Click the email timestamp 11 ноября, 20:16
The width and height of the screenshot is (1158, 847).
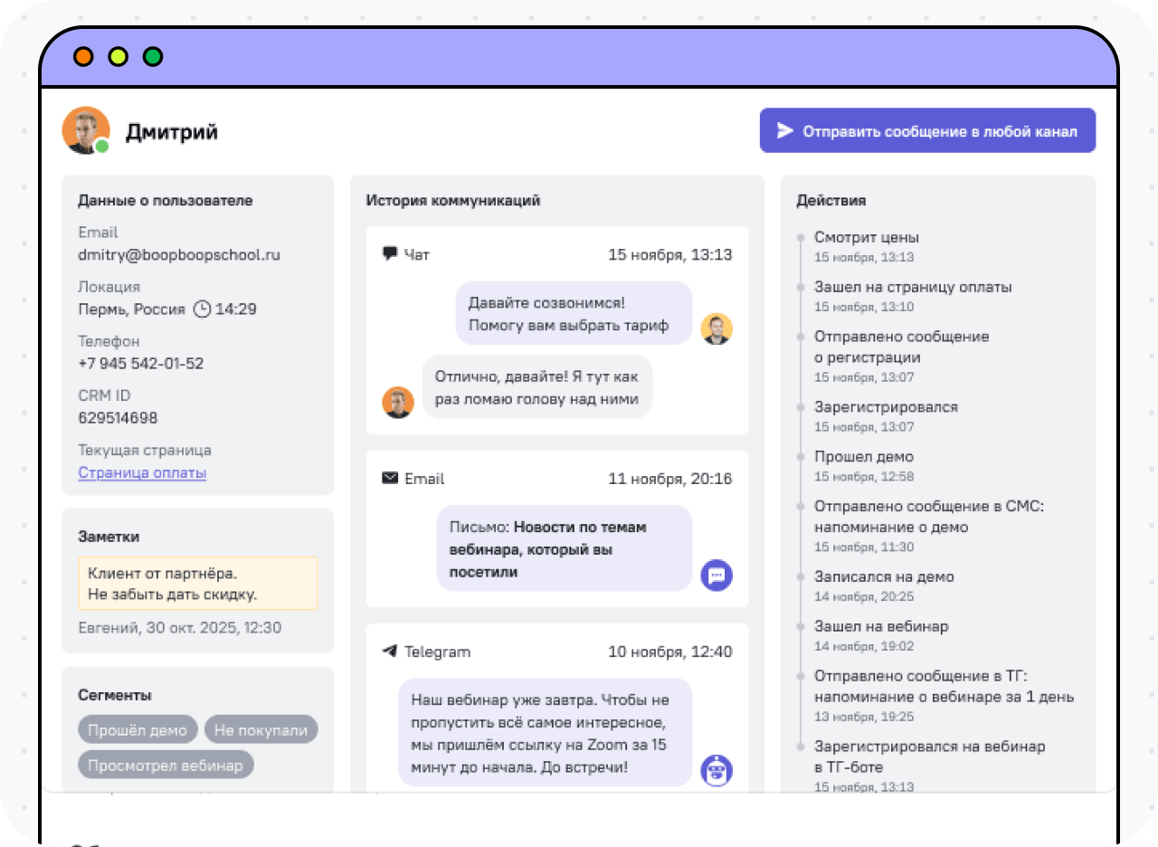click(670, 478)
